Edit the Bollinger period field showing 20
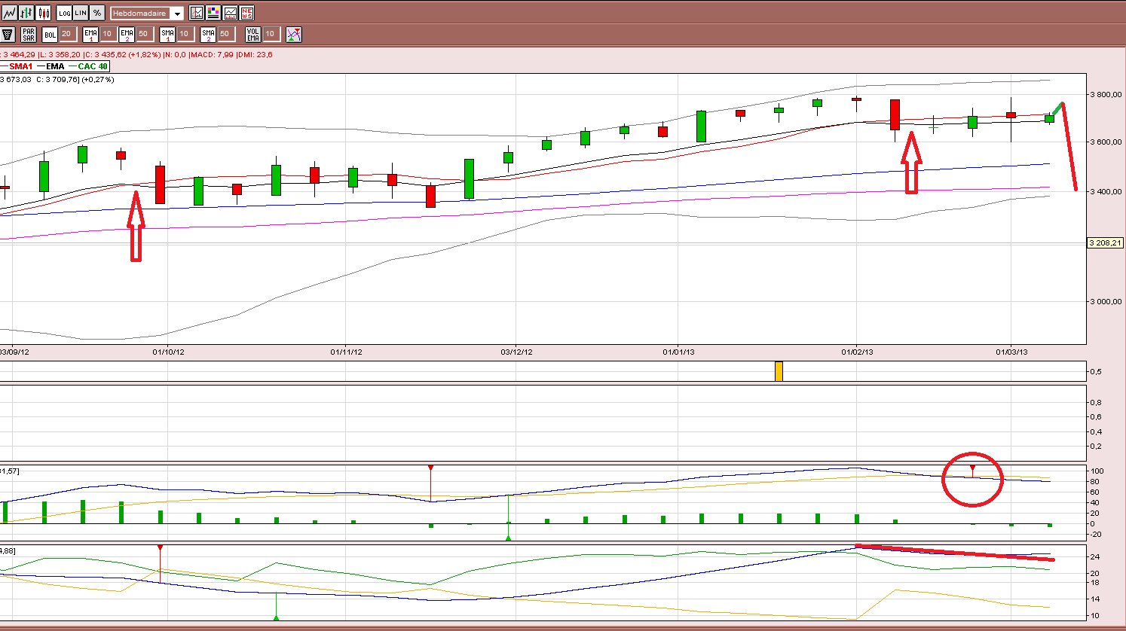Screen dimensions: 1126x631 point(69,35)
